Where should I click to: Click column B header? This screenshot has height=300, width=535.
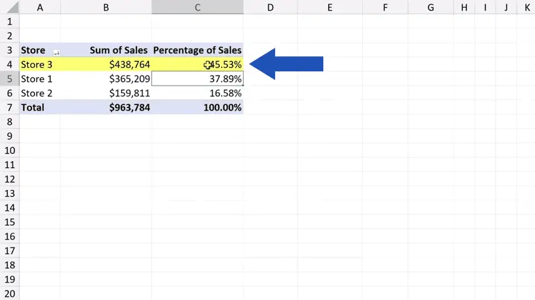point(105,7)
